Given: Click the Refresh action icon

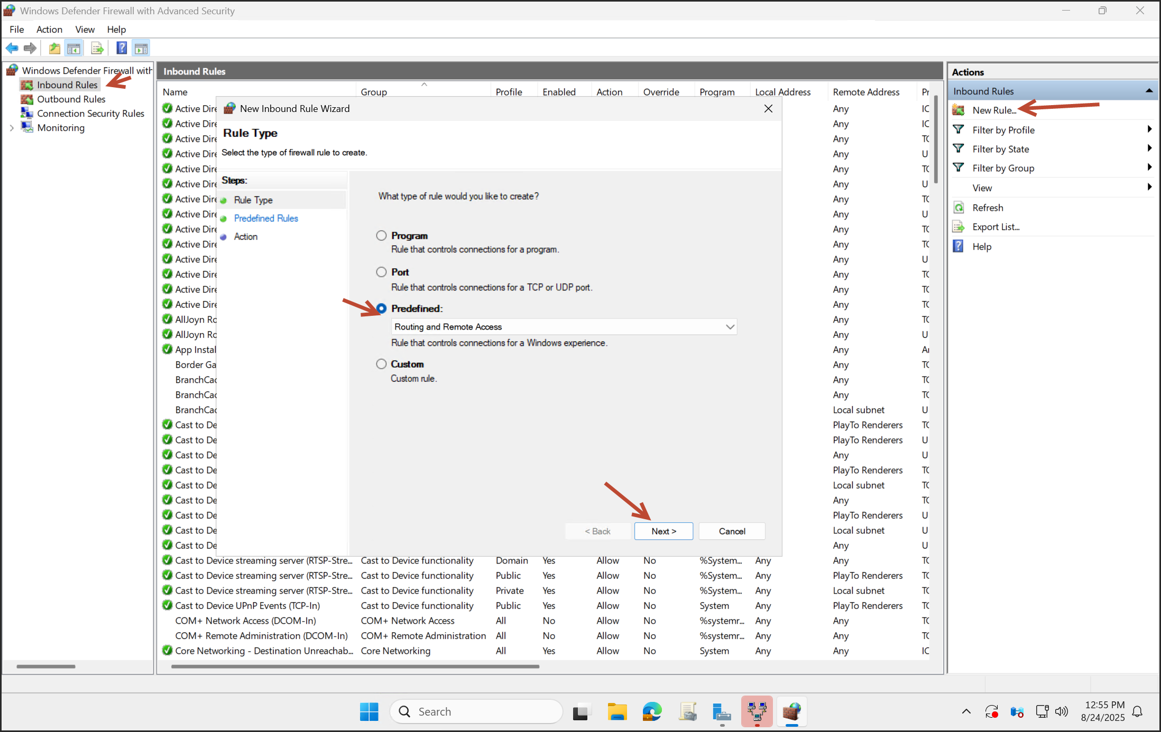Looking at the screenshot, I should tap(959, 208).
